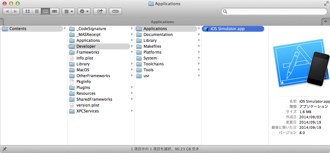Click the Platforms folder icon
The width and height of the screenshot is (330, 153).
point(139,52)
